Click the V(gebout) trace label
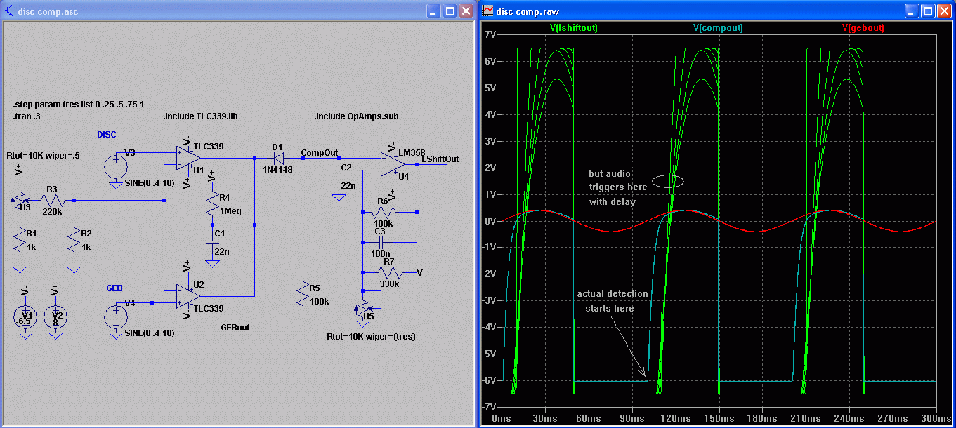This screenshot has width=956, height=428. pos(862,28)
